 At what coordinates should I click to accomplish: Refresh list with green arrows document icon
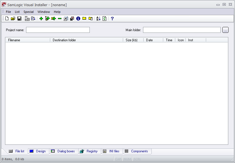click(105, 19)
